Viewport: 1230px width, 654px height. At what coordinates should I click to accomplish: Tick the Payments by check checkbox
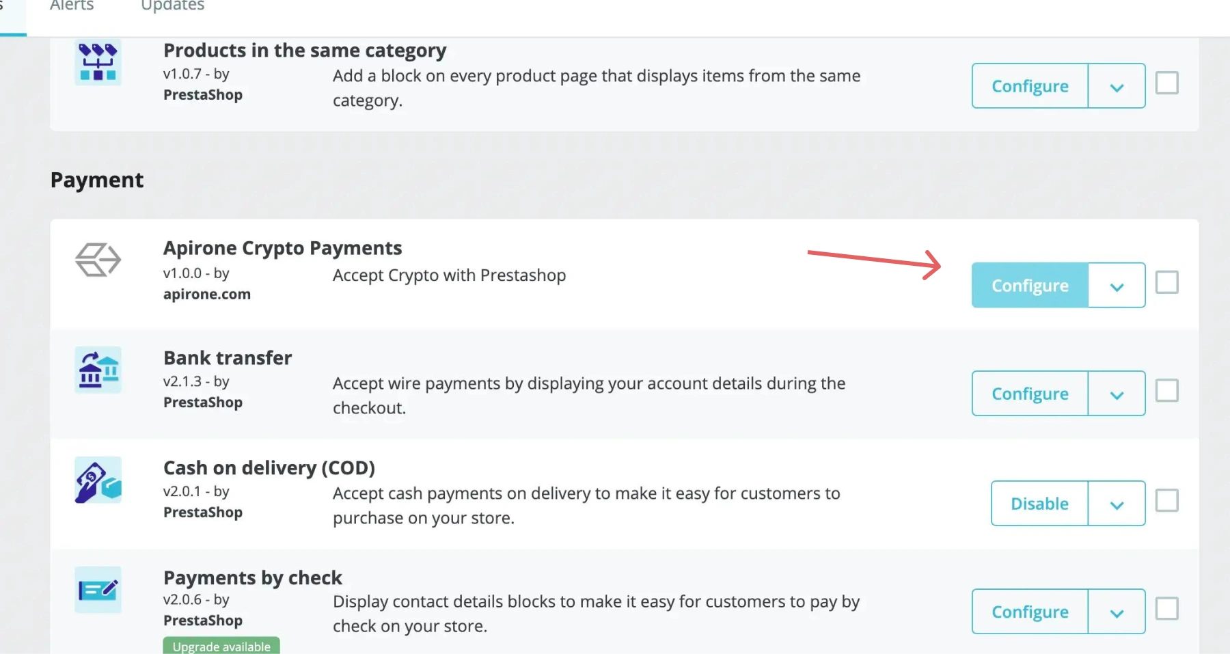[1166, 608]
